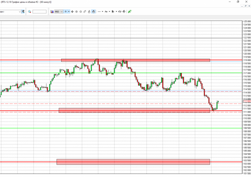
Task: Expand the crosshair tool dropdown arrow
Action: point(69,12)
